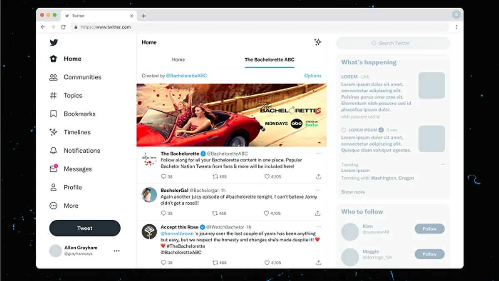Open Bookmarks in the sidebar
This screenshot has width=499, height=281.
coord(72,114)
